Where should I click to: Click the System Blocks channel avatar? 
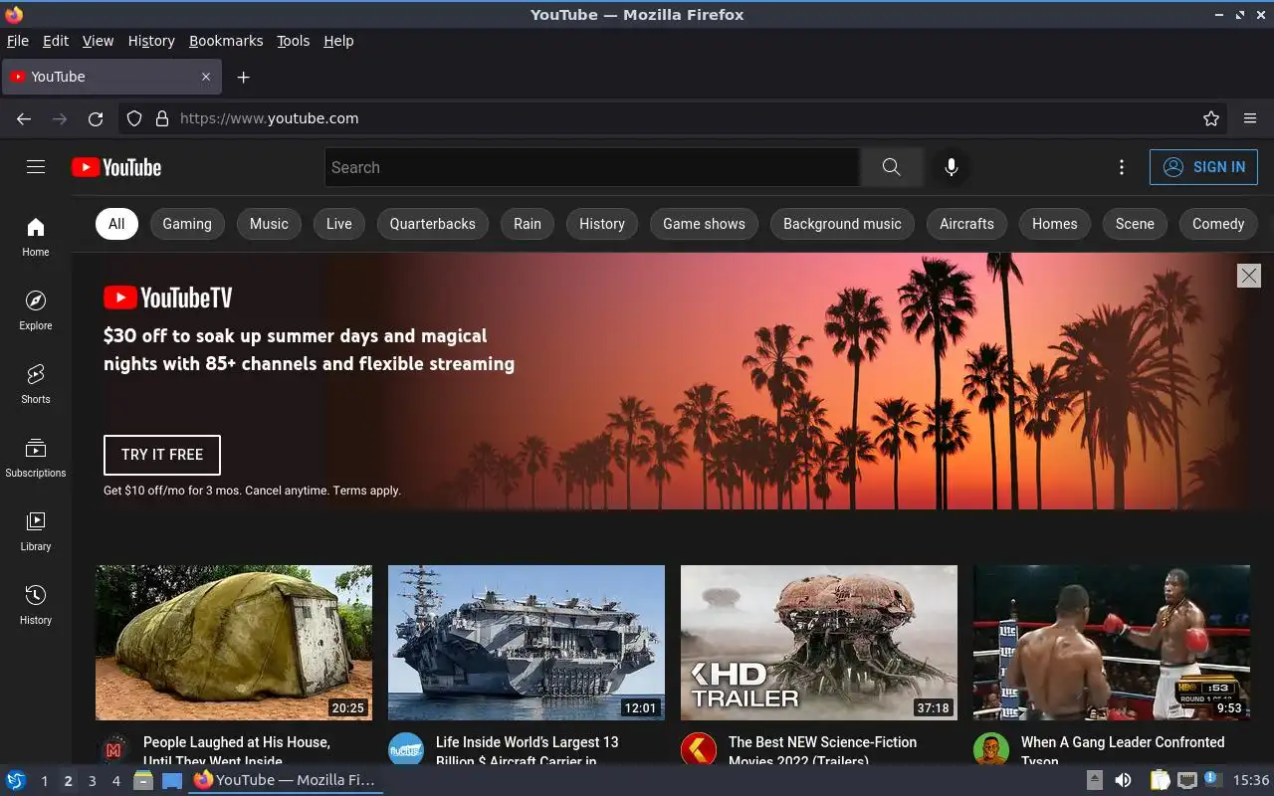tap(113, 750)
